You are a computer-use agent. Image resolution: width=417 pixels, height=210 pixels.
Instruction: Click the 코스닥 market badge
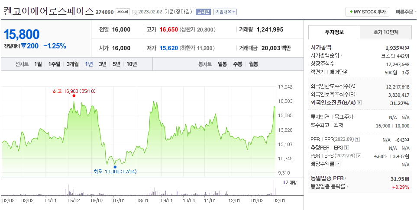pos(123,12)
